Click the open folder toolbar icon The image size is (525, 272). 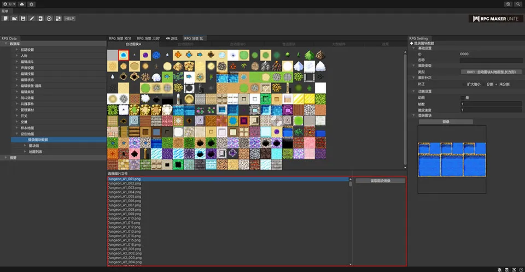click(x=14, y=19)
